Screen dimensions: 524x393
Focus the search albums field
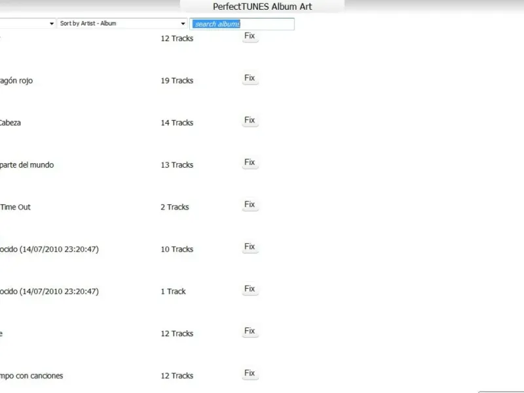click(242, 24)
